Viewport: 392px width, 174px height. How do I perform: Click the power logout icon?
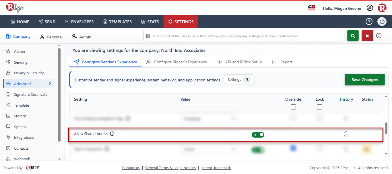[382, 21]
